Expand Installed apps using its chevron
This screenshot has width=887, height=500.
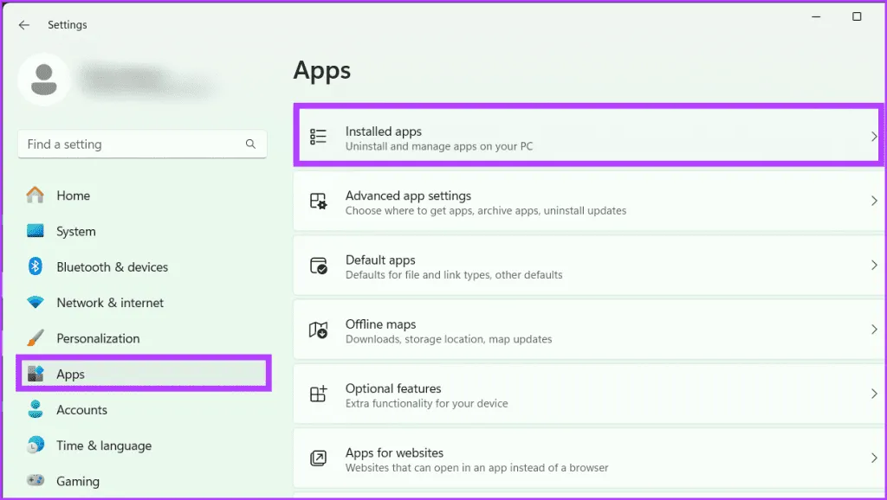(873, 137)
